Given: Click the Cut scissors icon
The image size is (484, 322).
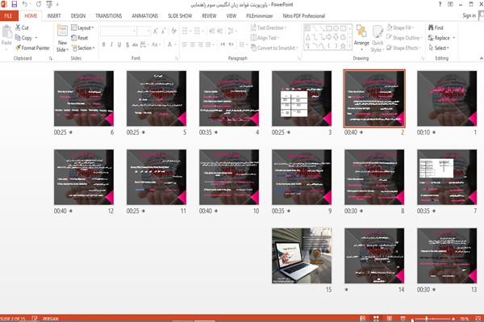Looking at the screenshot, I should click(18, 27).
